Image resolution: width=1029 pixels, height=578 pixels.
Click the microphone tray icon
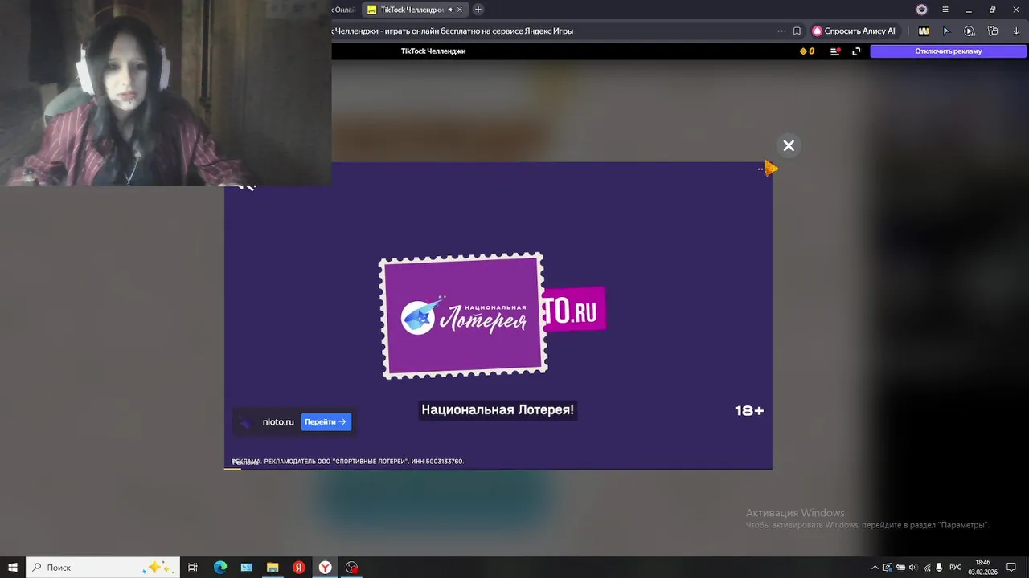tap(939, 568)
